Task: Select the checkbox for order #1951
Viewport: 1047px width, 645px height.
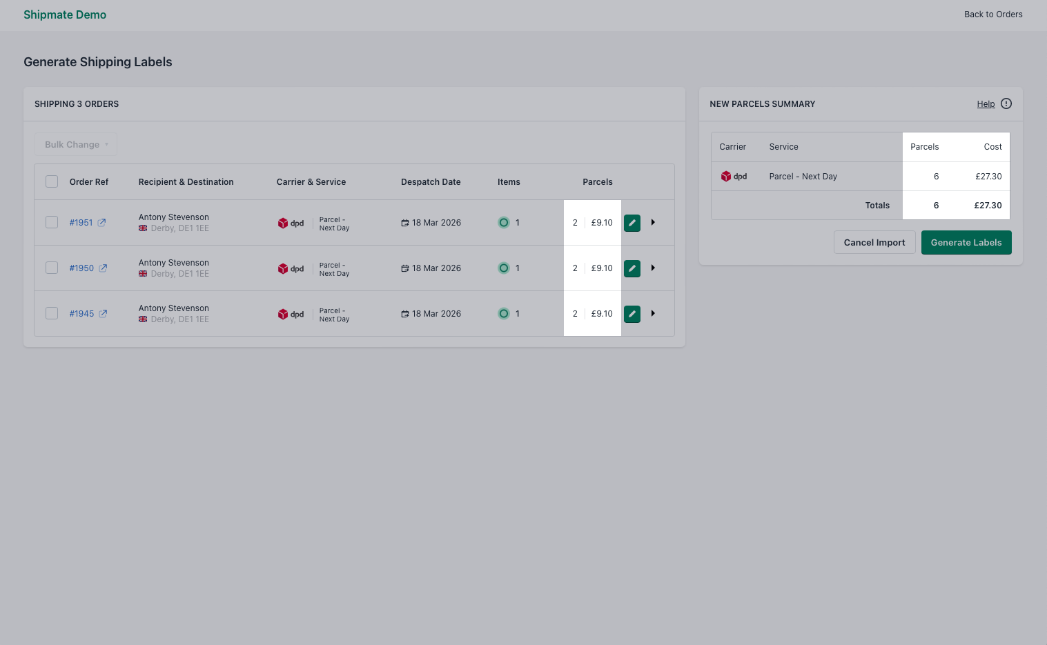Action: pos(52,222)
